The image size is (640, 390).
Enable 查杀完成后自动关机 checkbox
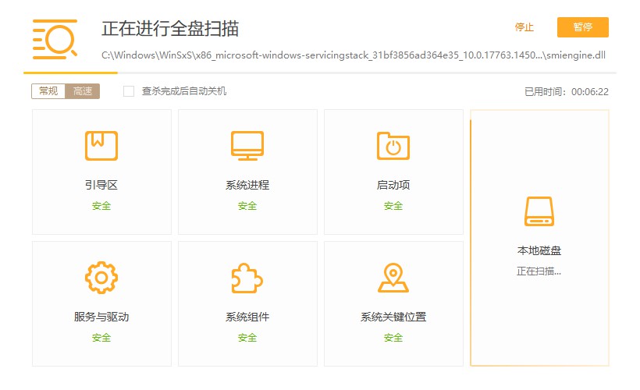130,91
